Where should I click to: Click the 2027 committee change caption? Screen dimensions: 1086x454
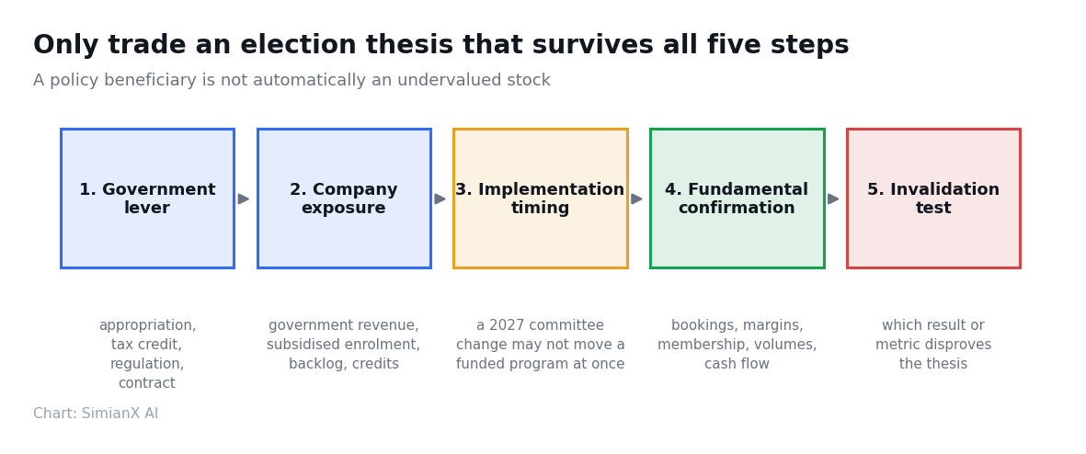[540, 345]
